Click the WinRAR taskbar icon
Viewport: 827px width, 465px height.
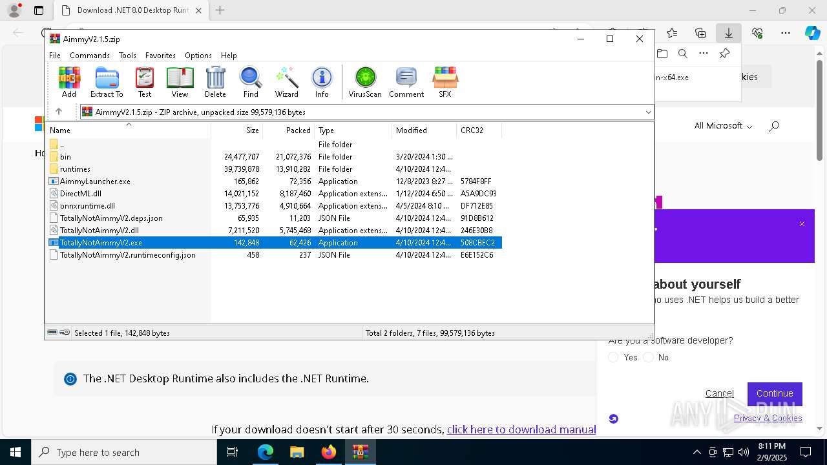[x=360, y=452]
